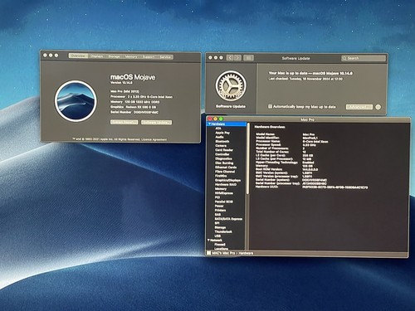Select USB in the sidebar
Viewport: 415px width, 311px height.
click(217, 236)
